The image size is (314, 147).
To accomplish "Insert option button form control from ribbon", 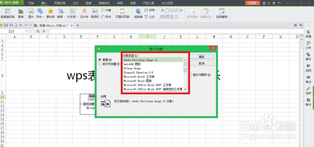I will tap(181, 10).
